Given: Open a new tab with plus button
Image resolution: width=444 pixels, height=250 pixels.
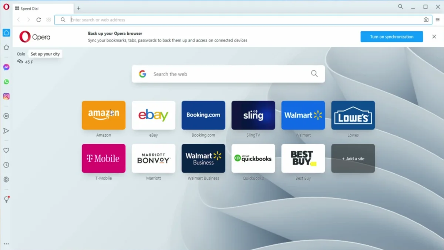Looking at the screenshot, I should (78, 8).
